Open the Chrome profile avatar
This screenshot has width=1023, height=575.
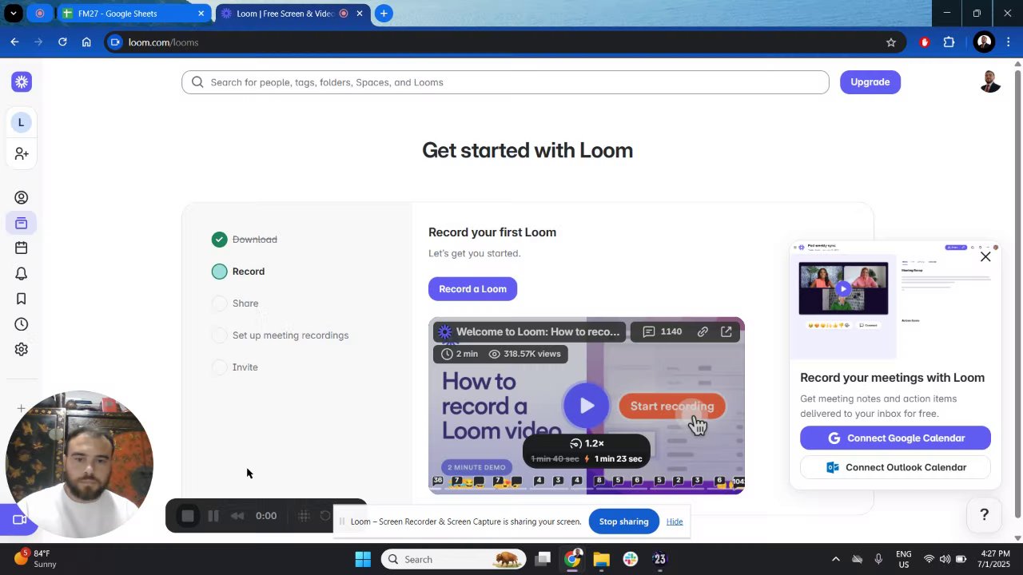coord(984,42)
